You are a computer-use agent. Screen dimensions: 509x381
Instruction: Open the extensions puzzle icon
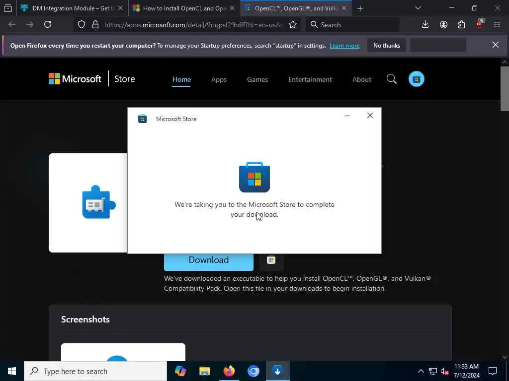(461, 25)
